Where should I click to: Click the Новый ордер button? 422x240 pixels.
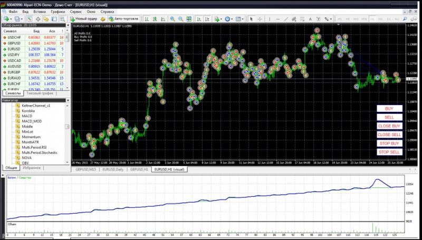click(83, 19)
